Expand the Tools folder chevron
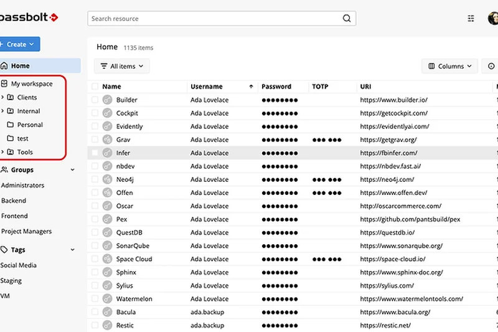The image size is (498, 332). 2,152
